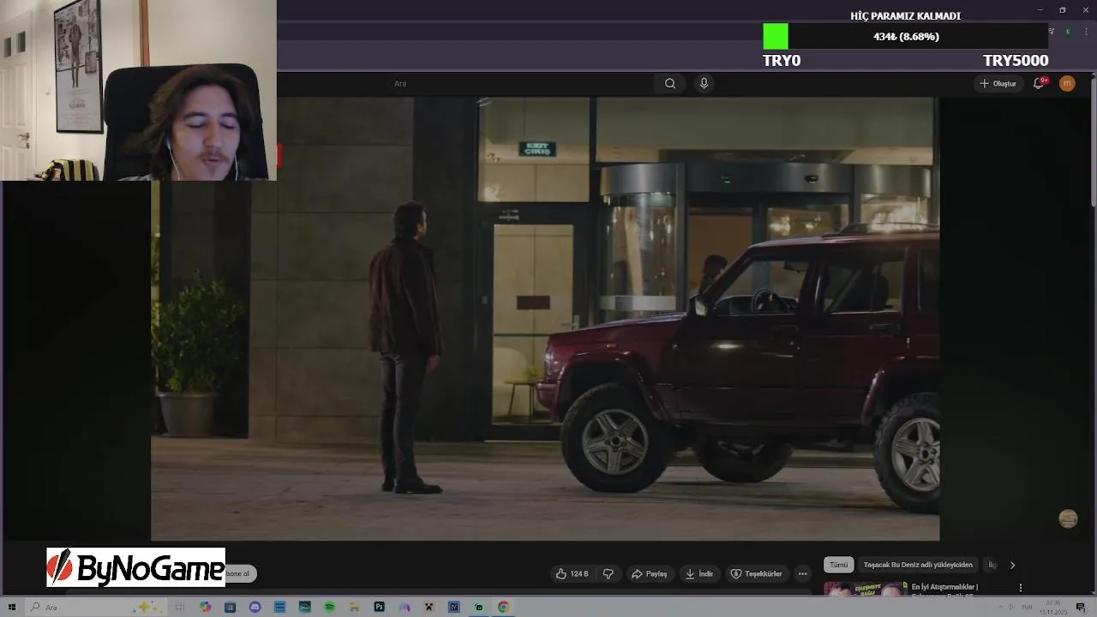Viewport: 1097px width, 617px height.
Task: Open YouTube notifications bell
Action: [x=1039, y=83]
